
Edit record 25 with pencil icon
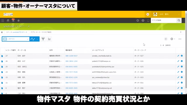(x=178, y=66)
